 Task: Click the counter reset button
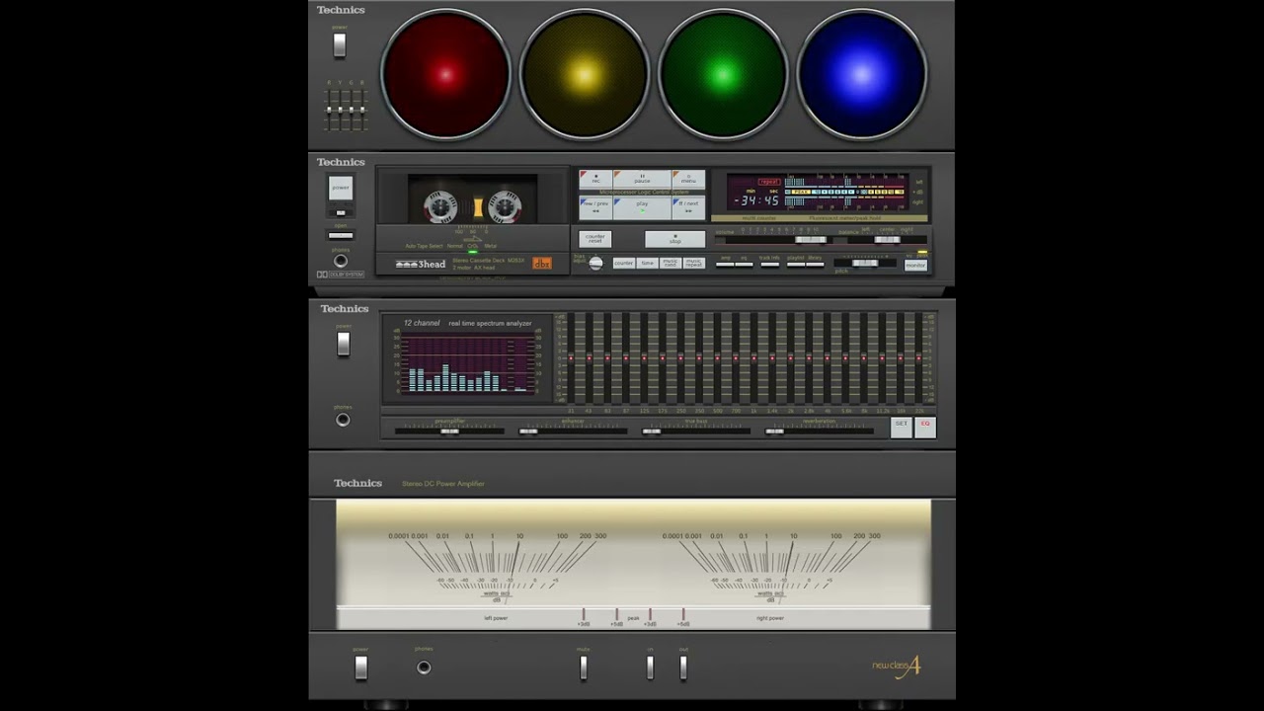(594, 239)
